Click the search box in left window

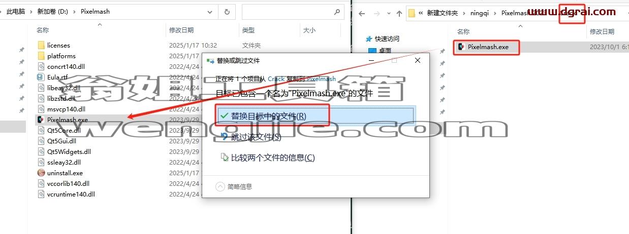[292, 11]
